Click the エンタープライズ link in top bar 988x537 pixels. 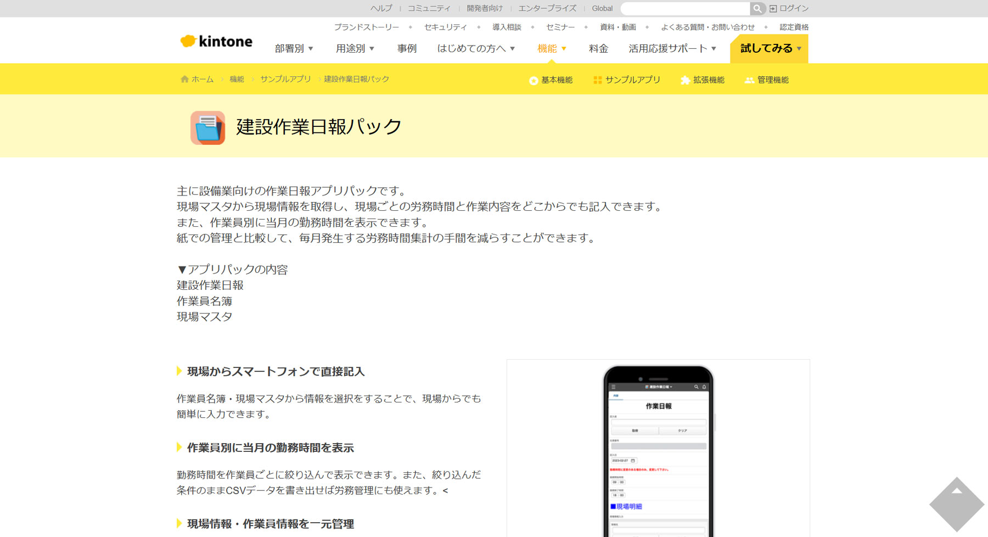coord(547,8)
